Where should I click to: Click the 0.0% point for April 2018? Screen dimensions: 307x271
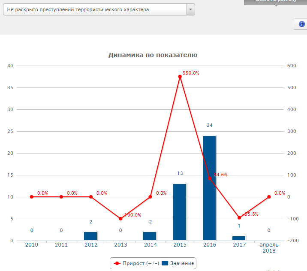[x=269, y=197]
